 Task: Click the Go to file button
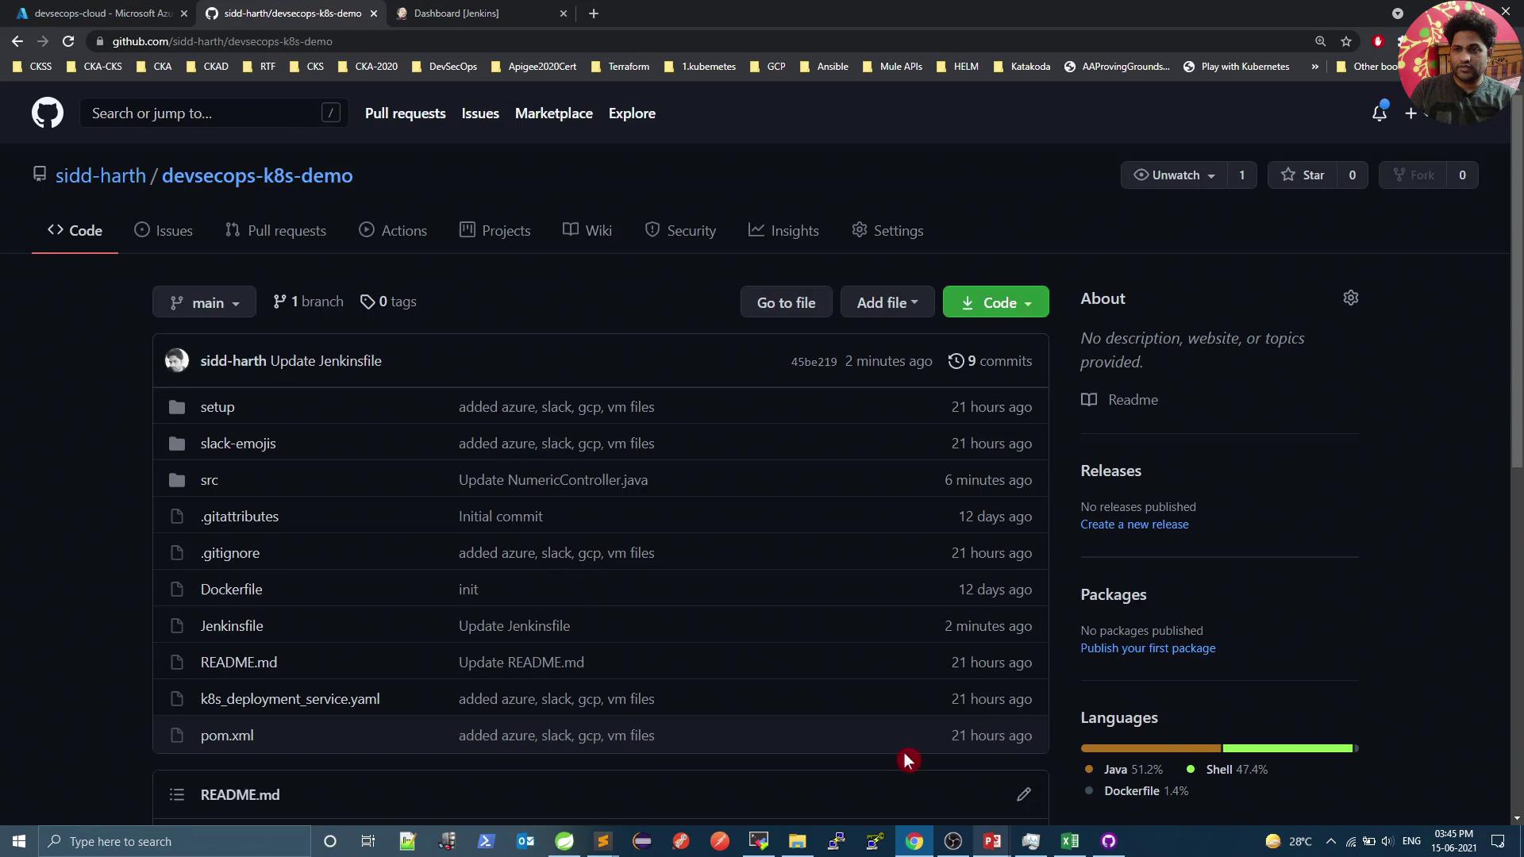coord(786,302)
